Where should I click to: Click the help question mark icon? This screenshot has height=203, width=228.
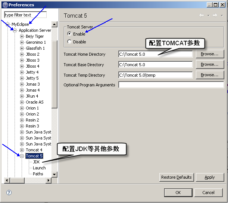tap(9, 193)
